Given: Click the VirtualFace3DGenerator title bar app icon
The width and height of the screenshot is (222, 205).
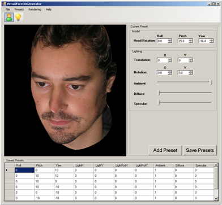Looking at the screenshot, I should click(4, 4).
